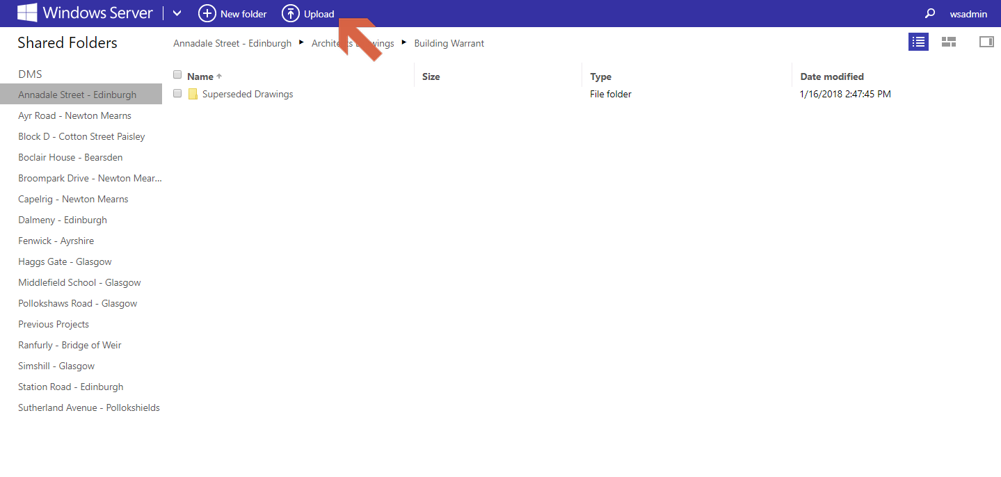Click the Upload arrow icon
This screenshot has height=477, width=1001.
point(290,13)
